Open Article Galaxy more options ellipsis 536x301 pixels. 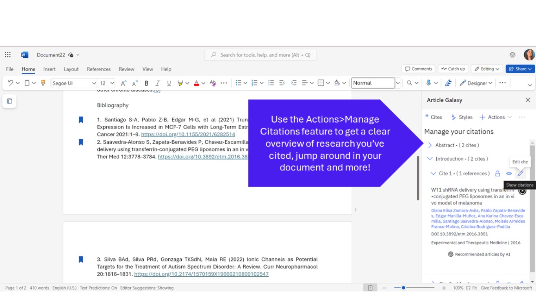[x=521, y=117]
